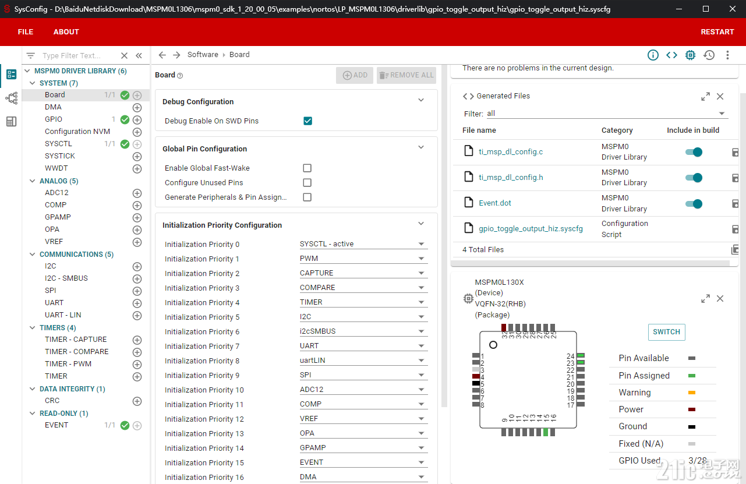Add a DMA module with plus icon
The width and height of the screenshot is (746, 484).
[x=137, y=107]
